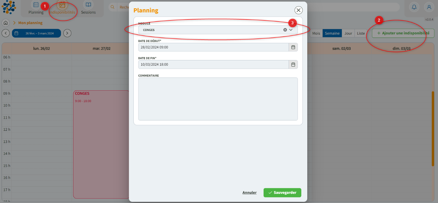The image size is (438, 203).
Task: Clear the CONGES module selection
Action: pos(285,30)
